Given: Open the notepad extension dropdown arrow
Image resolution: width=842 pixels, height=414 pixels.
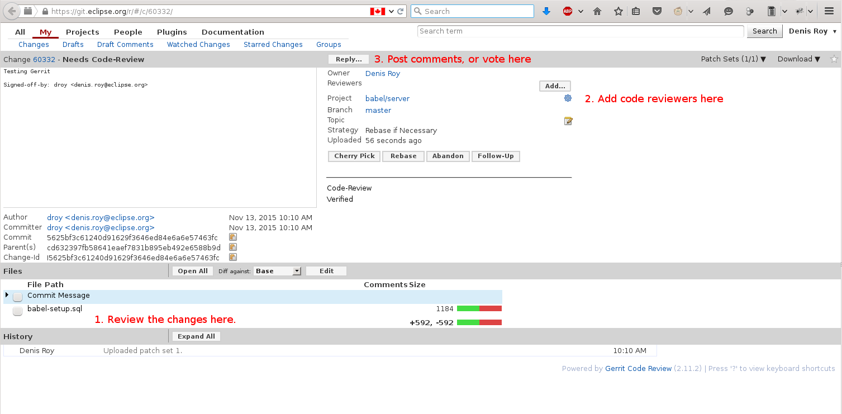Looking at the screenshot, I should click(x=784, y=11).
